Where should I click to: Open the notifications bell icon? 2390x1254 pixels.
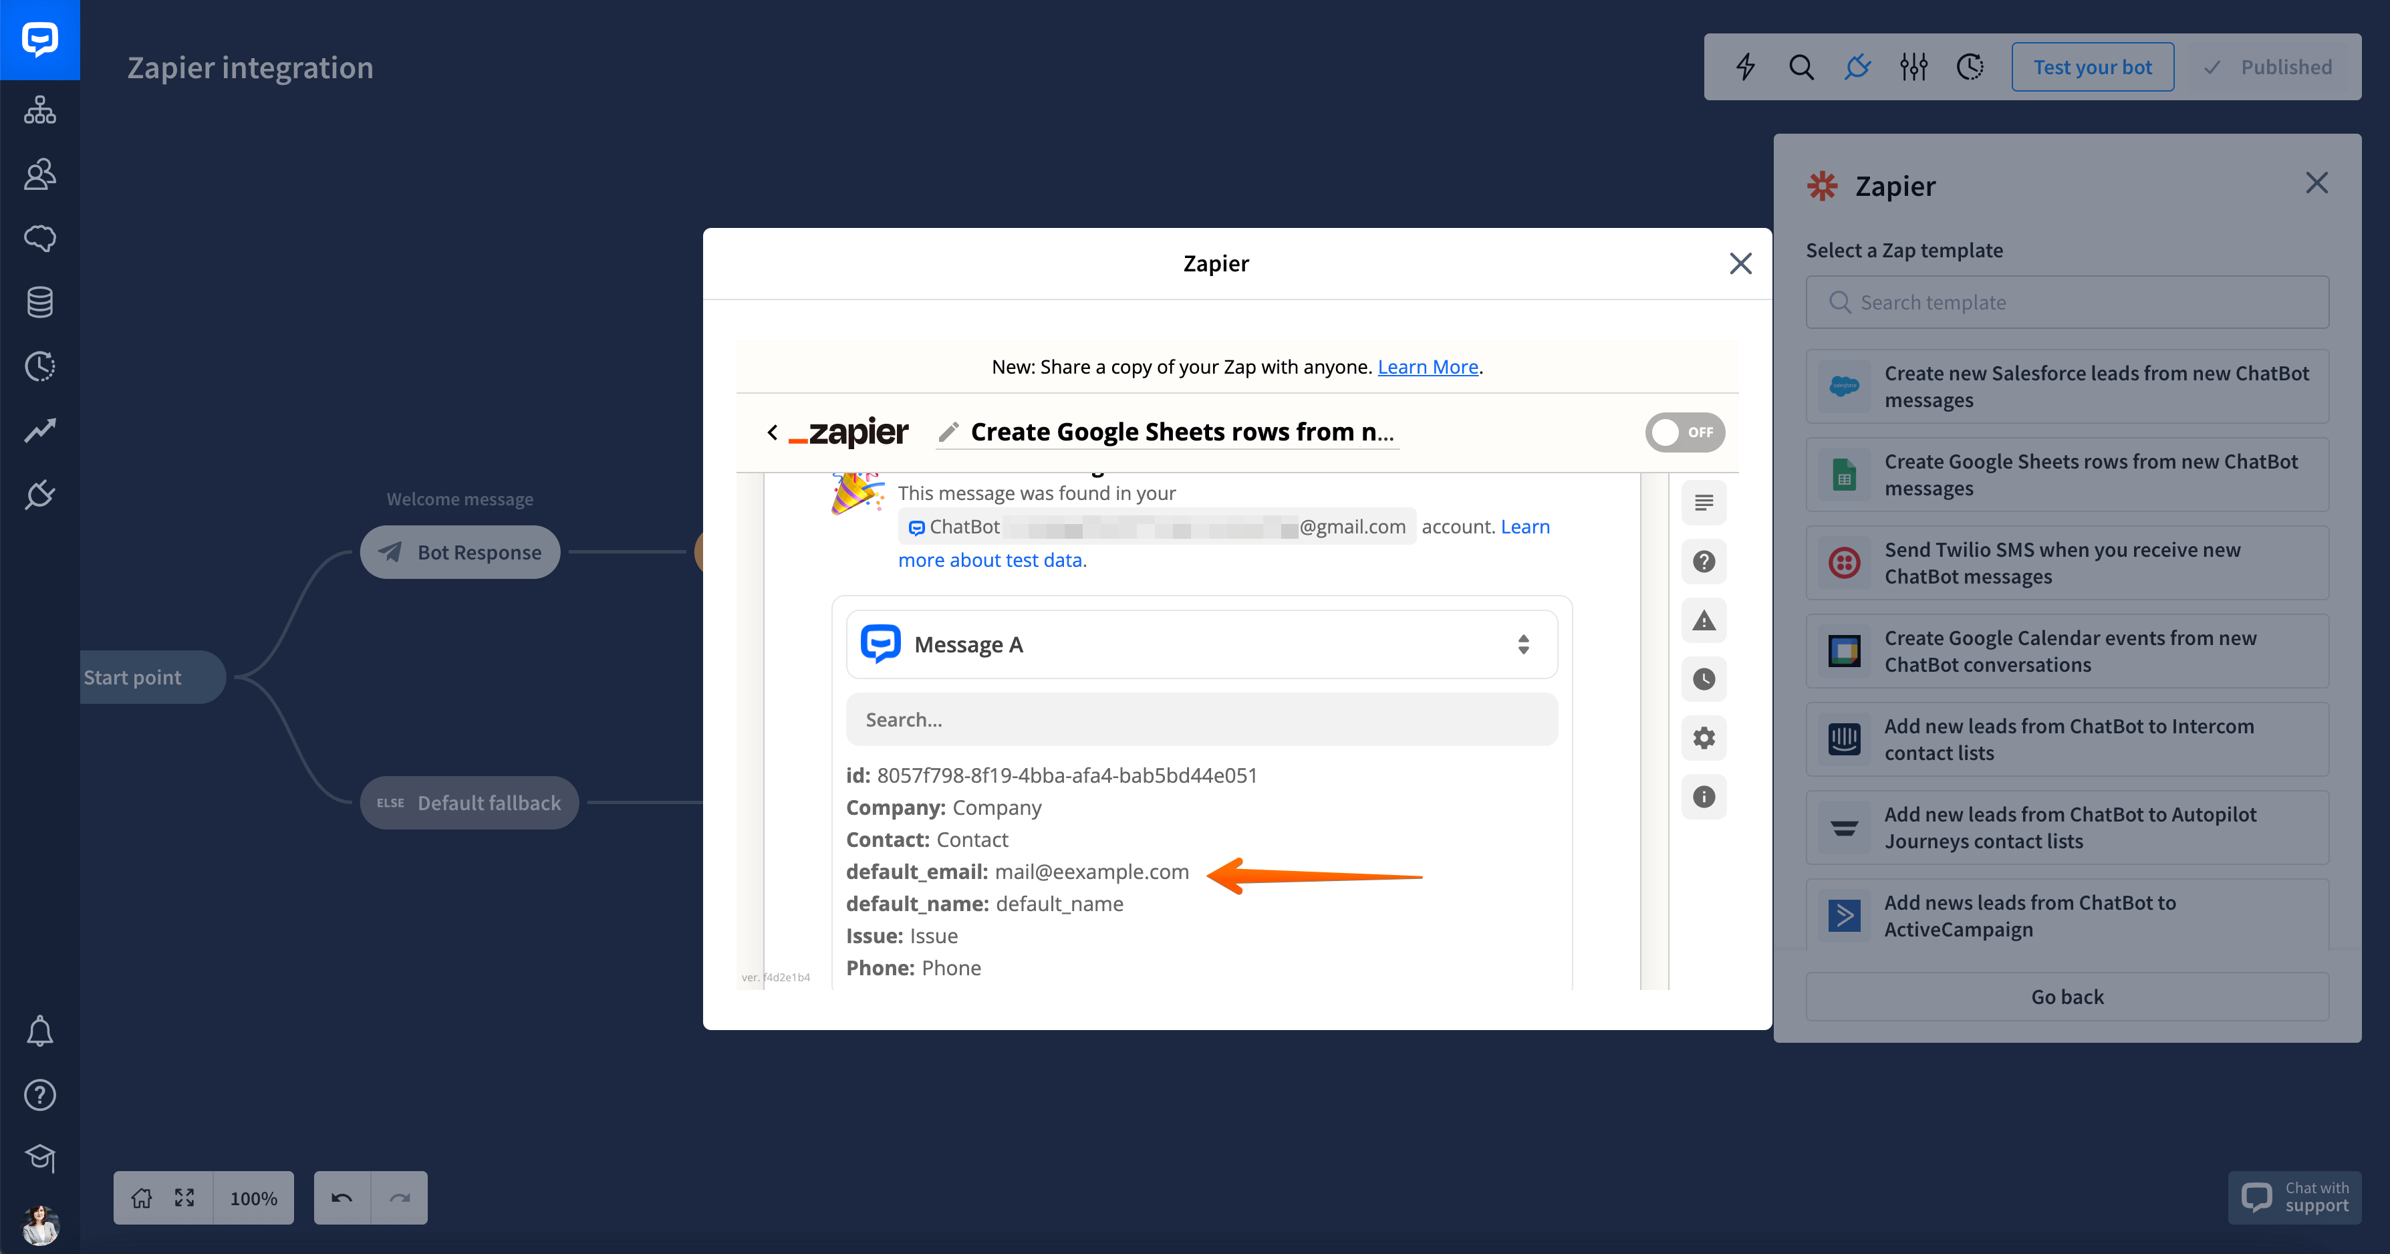[x=40, y=1030]
